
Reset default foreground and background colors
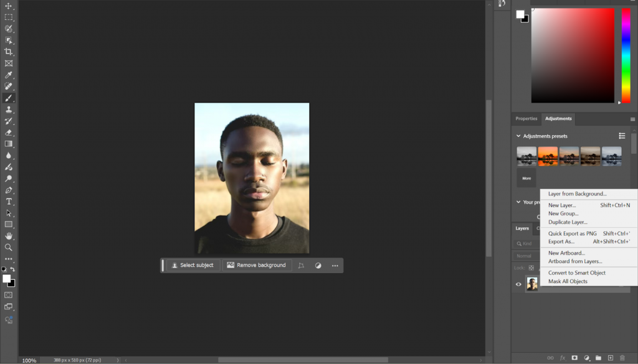pos(4,269)
